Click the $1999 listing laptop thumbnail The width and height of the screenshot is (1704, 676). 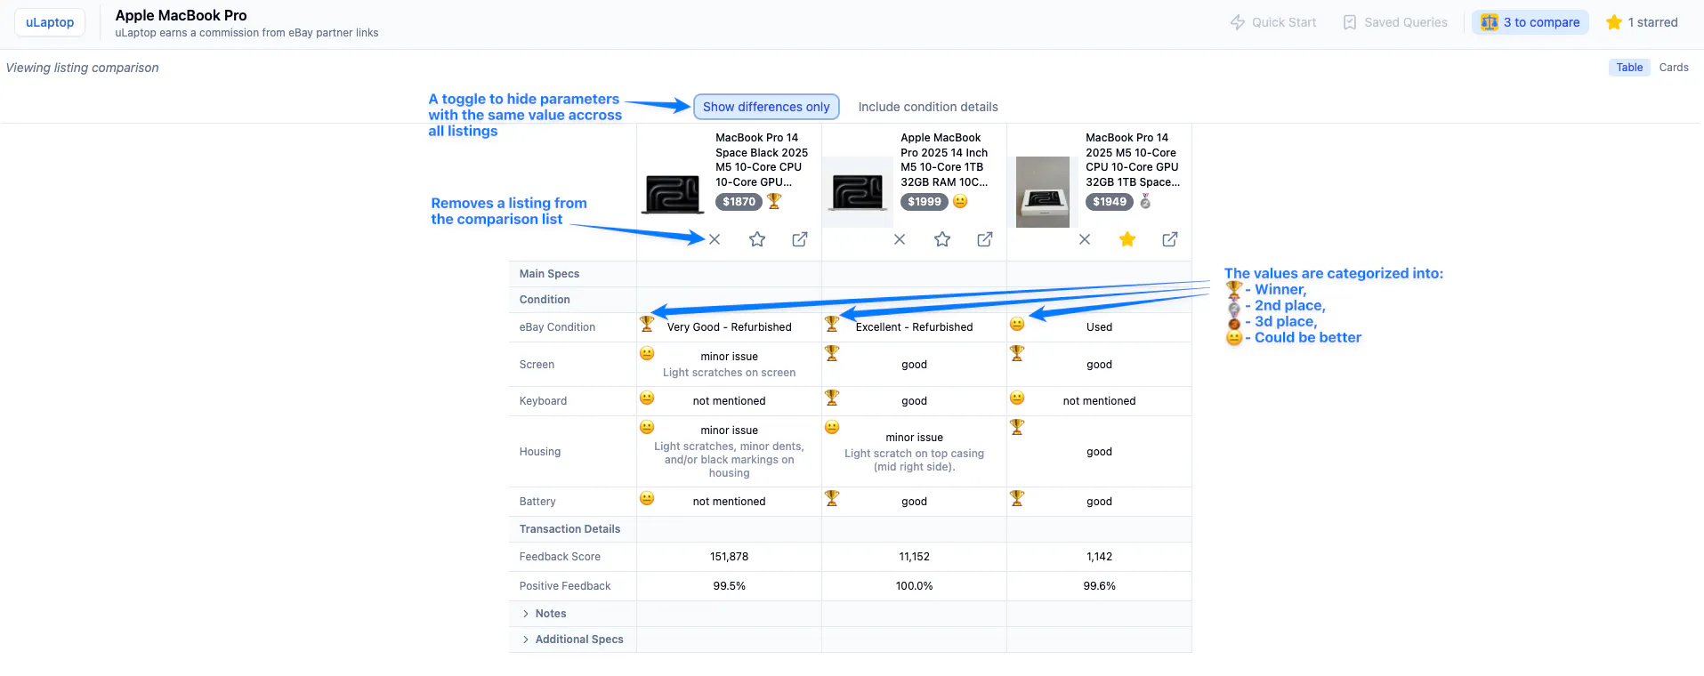pos(858,192)
